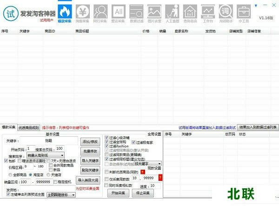Screen dimensions: 279x206
Task: Open the 工作台 workbench icon
Action: click(x=208, y=12)
